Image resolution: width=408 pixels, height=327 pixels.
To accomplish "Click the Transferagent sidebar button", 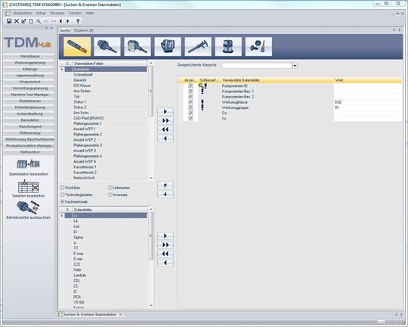I will (29, 126).
